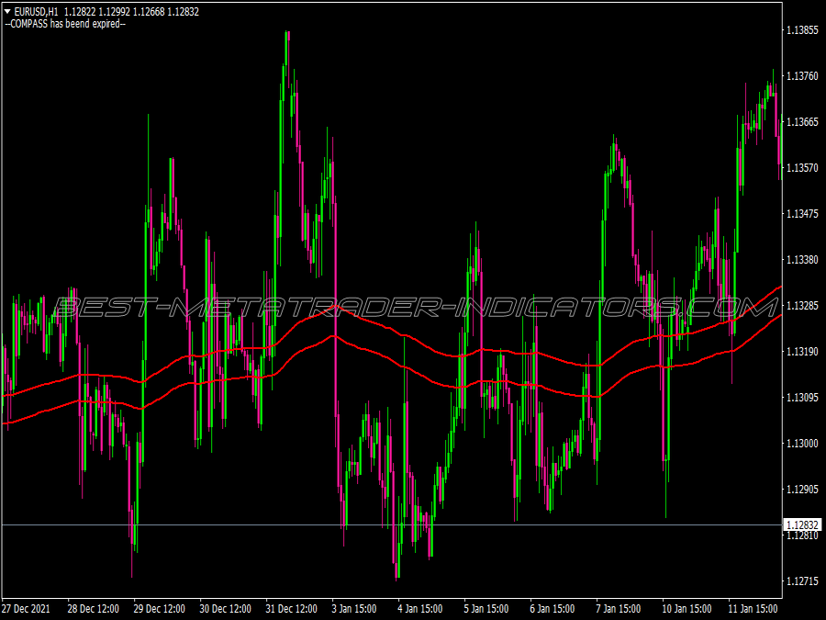Click the 3 Jan 15:00 time label

point(354,609)
